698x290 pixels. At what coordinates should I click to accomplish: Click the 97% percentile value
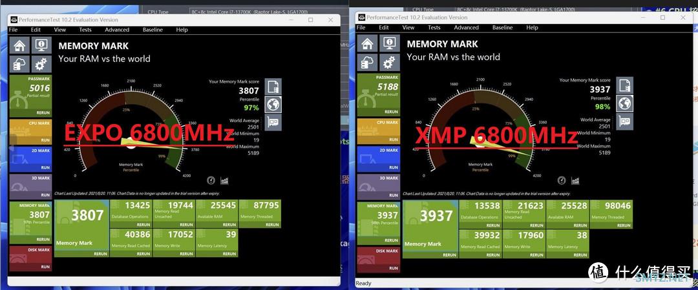251,108
